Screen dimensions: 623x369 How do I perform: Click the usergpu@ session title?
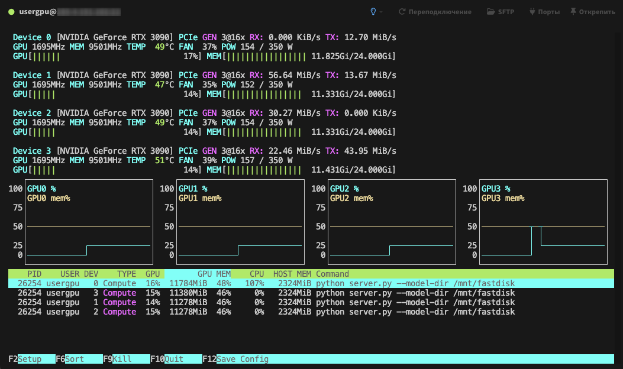[38, 12]
